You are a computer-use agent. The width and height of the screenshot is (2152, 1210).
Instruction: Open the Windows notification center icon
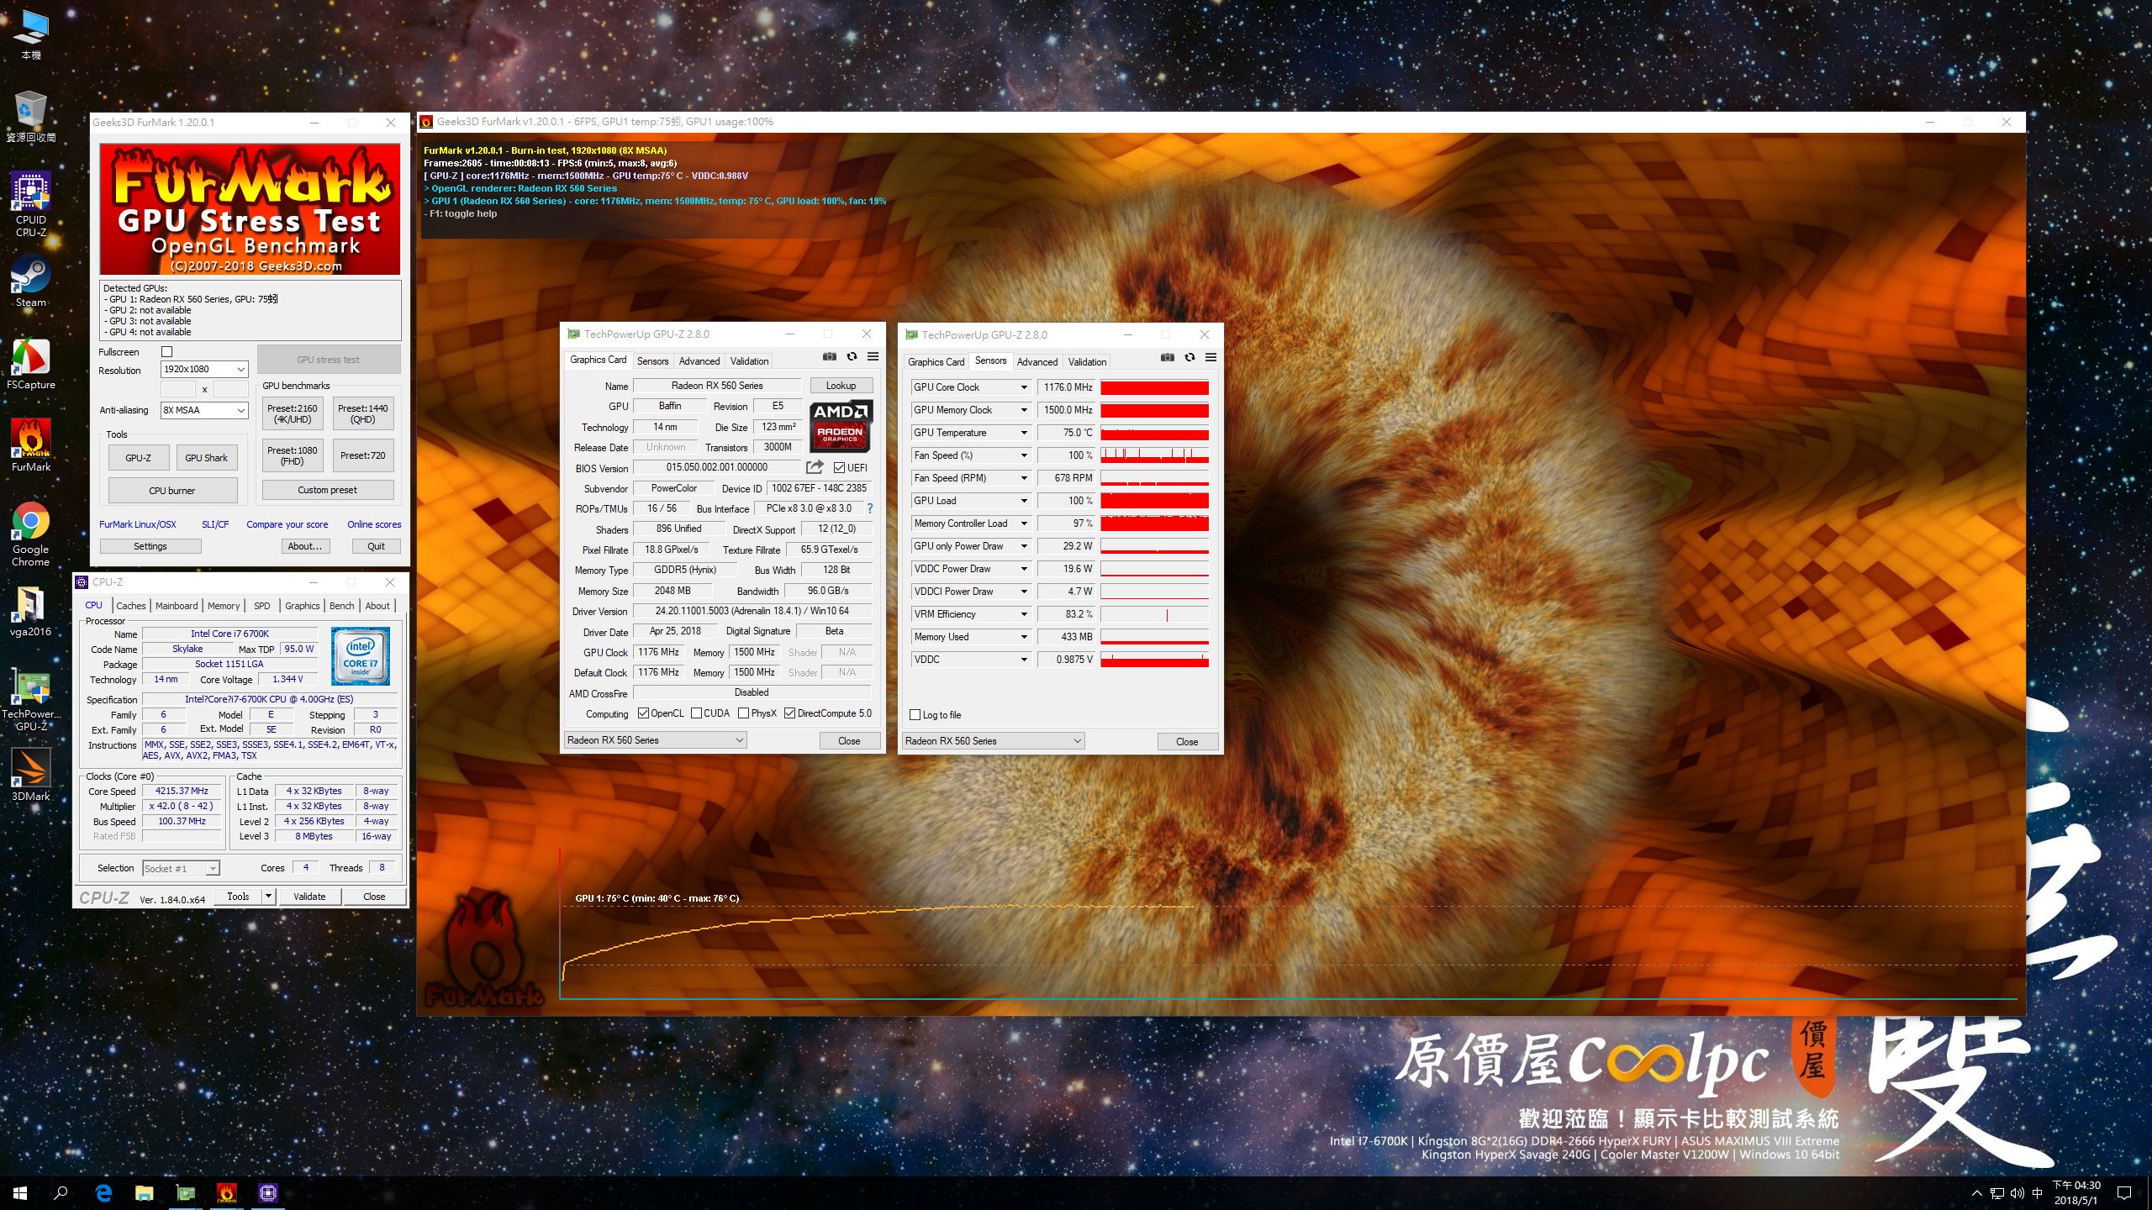(2124, 1193)
